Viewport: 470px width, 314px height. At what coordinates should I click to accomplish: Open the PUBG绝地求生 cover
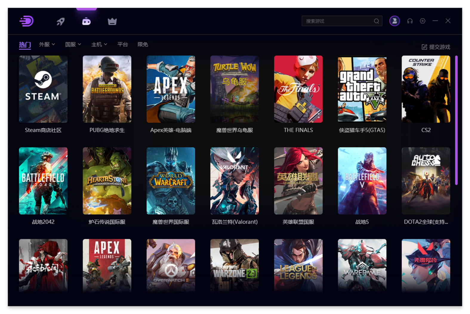(x=107, y=89)
